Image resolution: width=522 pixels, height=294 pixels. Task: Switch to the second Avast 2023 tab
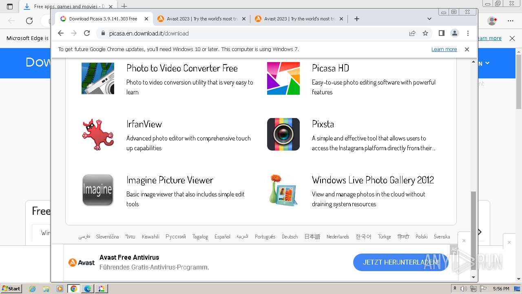tap(299, 19)
